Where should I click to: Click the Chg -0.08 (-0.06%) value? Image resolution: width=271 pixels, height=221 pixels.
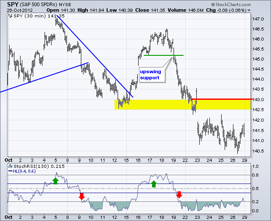point(226,10)
